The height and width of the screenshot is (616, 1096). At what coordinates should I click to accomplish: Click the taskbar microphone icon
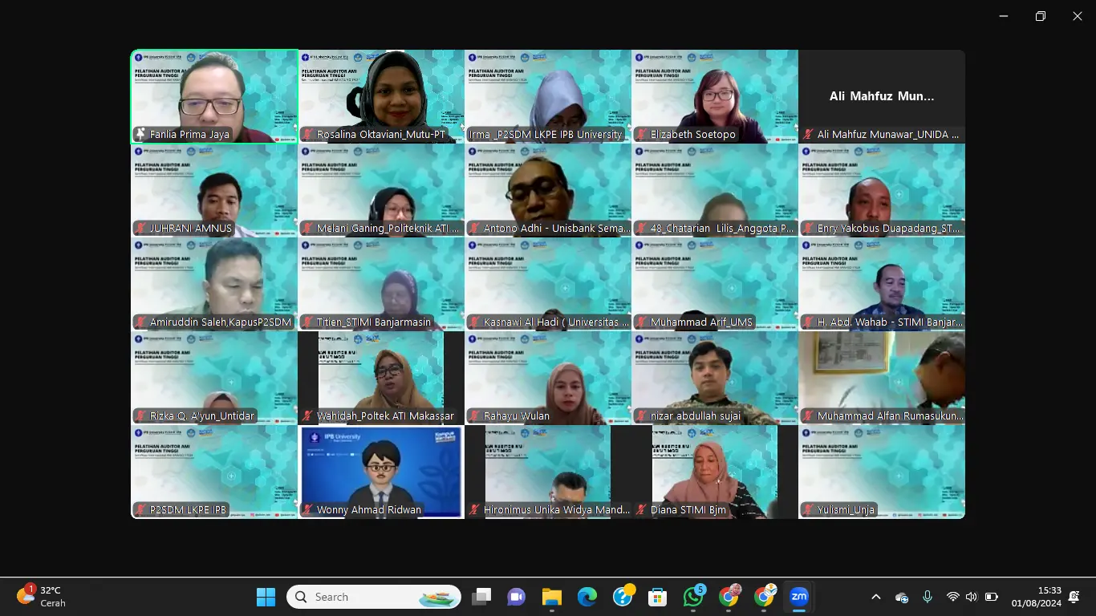pos(928,597)
